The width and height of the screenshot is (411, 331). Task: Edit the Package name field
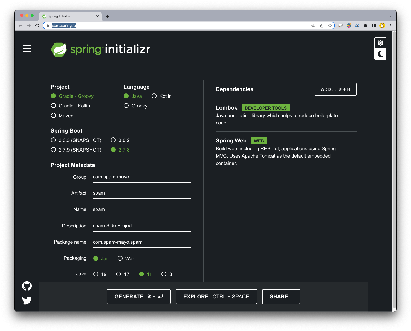[142, 242]
